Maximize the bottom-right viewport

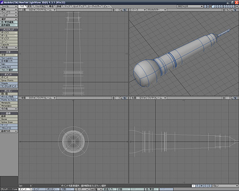point(235,98)
